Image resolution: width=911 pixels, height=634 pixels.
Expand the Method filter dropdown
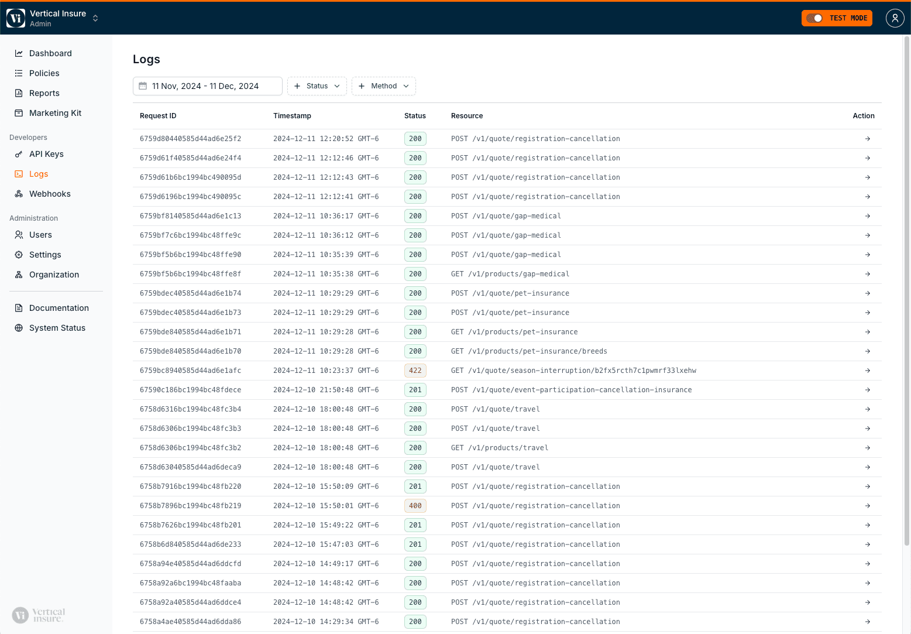tap(383, 86)
